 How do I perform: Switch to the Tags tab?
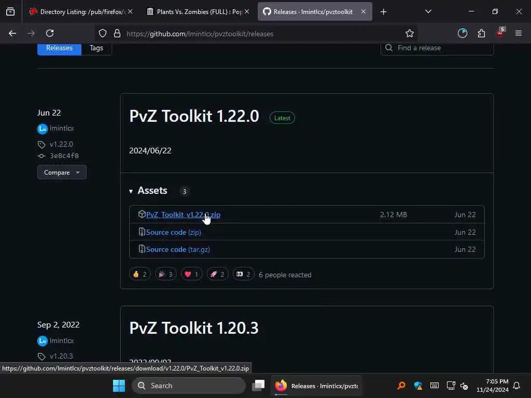96,48
